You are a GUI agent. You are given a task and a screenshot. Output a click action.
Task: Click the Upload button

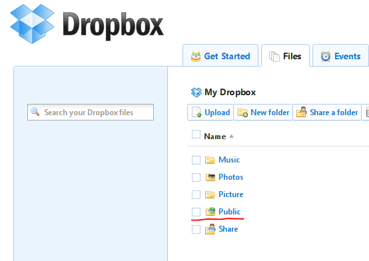[x=210, y=113]
